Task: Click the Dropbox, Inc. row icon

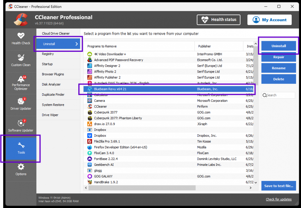Action: tap(90, 135)
